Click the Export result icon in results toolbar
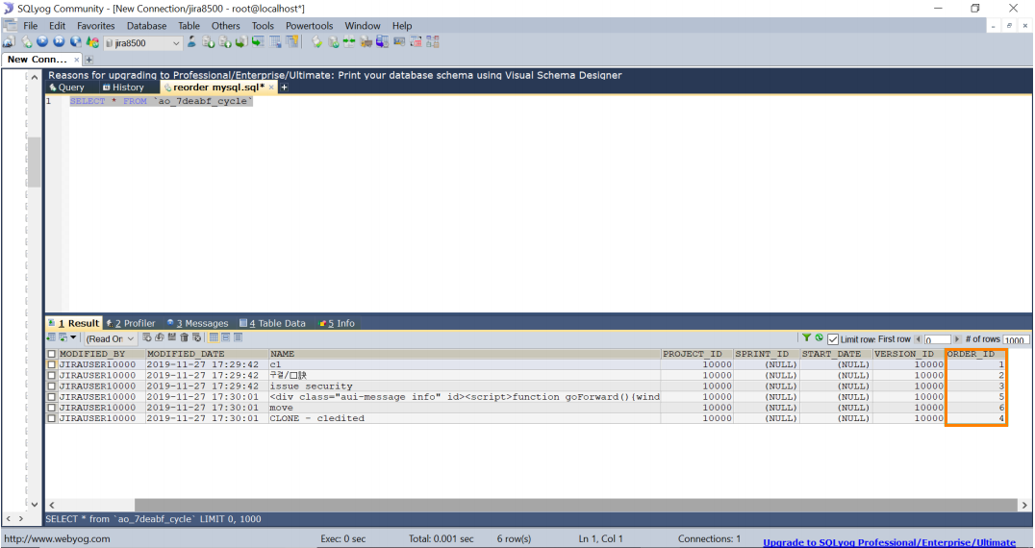 pos(51,337)
